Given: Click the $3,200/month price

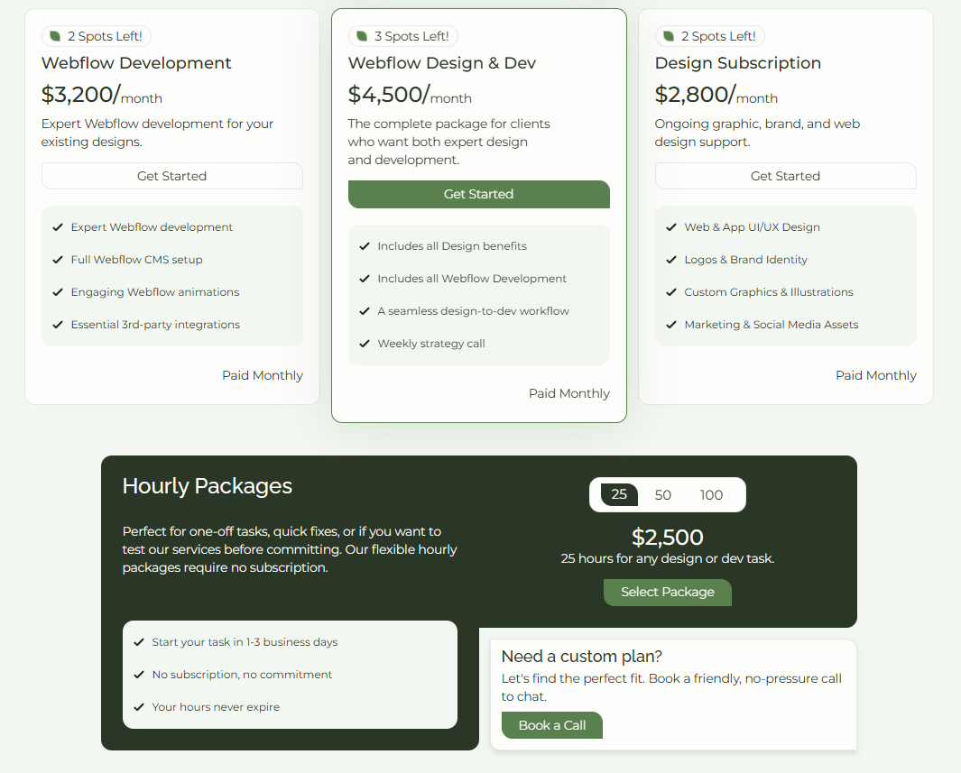Looking at the screenshot, I should (x=102, y=95).
